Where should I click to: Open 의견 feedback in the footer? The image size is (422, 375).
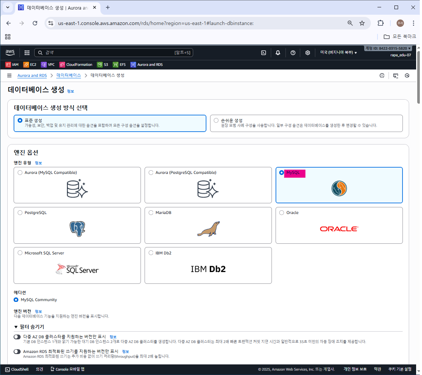click(40, 369)
